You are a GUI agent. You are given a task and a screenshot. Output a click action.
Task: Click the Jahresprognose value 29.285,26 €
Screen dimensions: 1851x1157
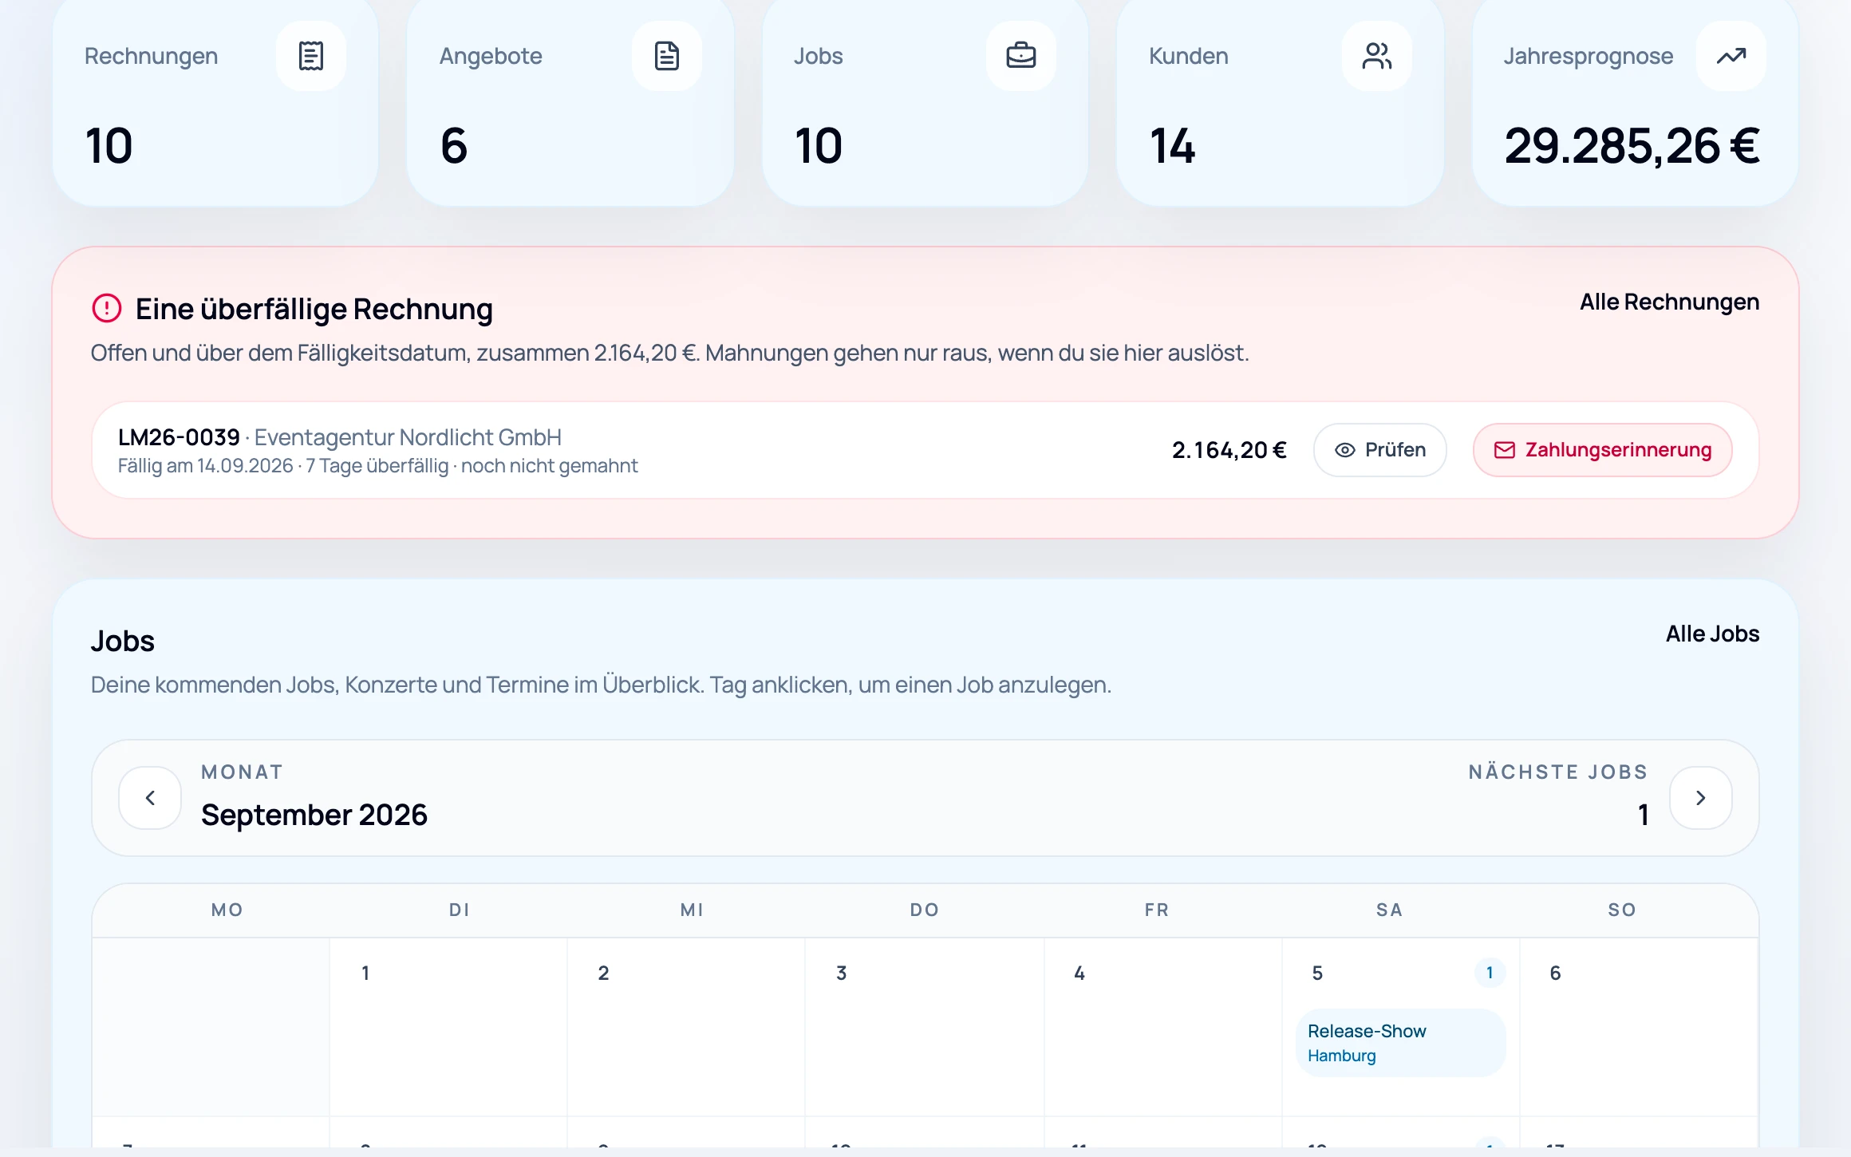pyautogui.click(x=1632, y=146)
